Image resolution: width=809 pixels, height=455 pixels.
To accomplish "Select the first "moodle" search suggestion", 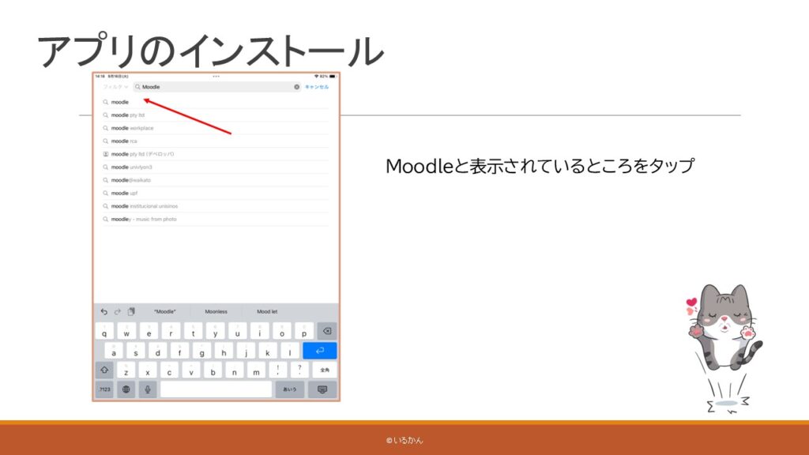I will [x=120, y=102].
